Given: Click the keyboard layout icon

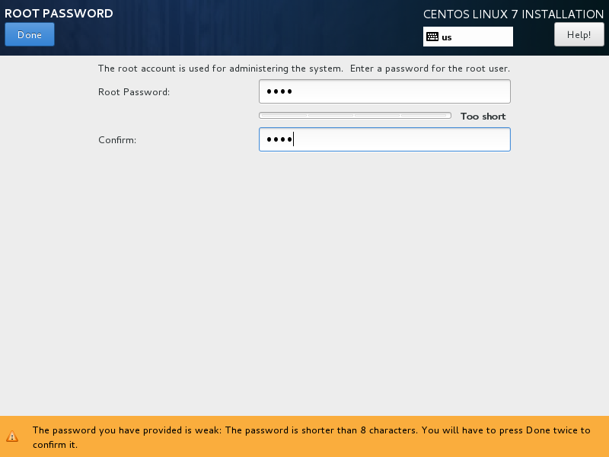Looking at the screenshot, I should [432, 37].
